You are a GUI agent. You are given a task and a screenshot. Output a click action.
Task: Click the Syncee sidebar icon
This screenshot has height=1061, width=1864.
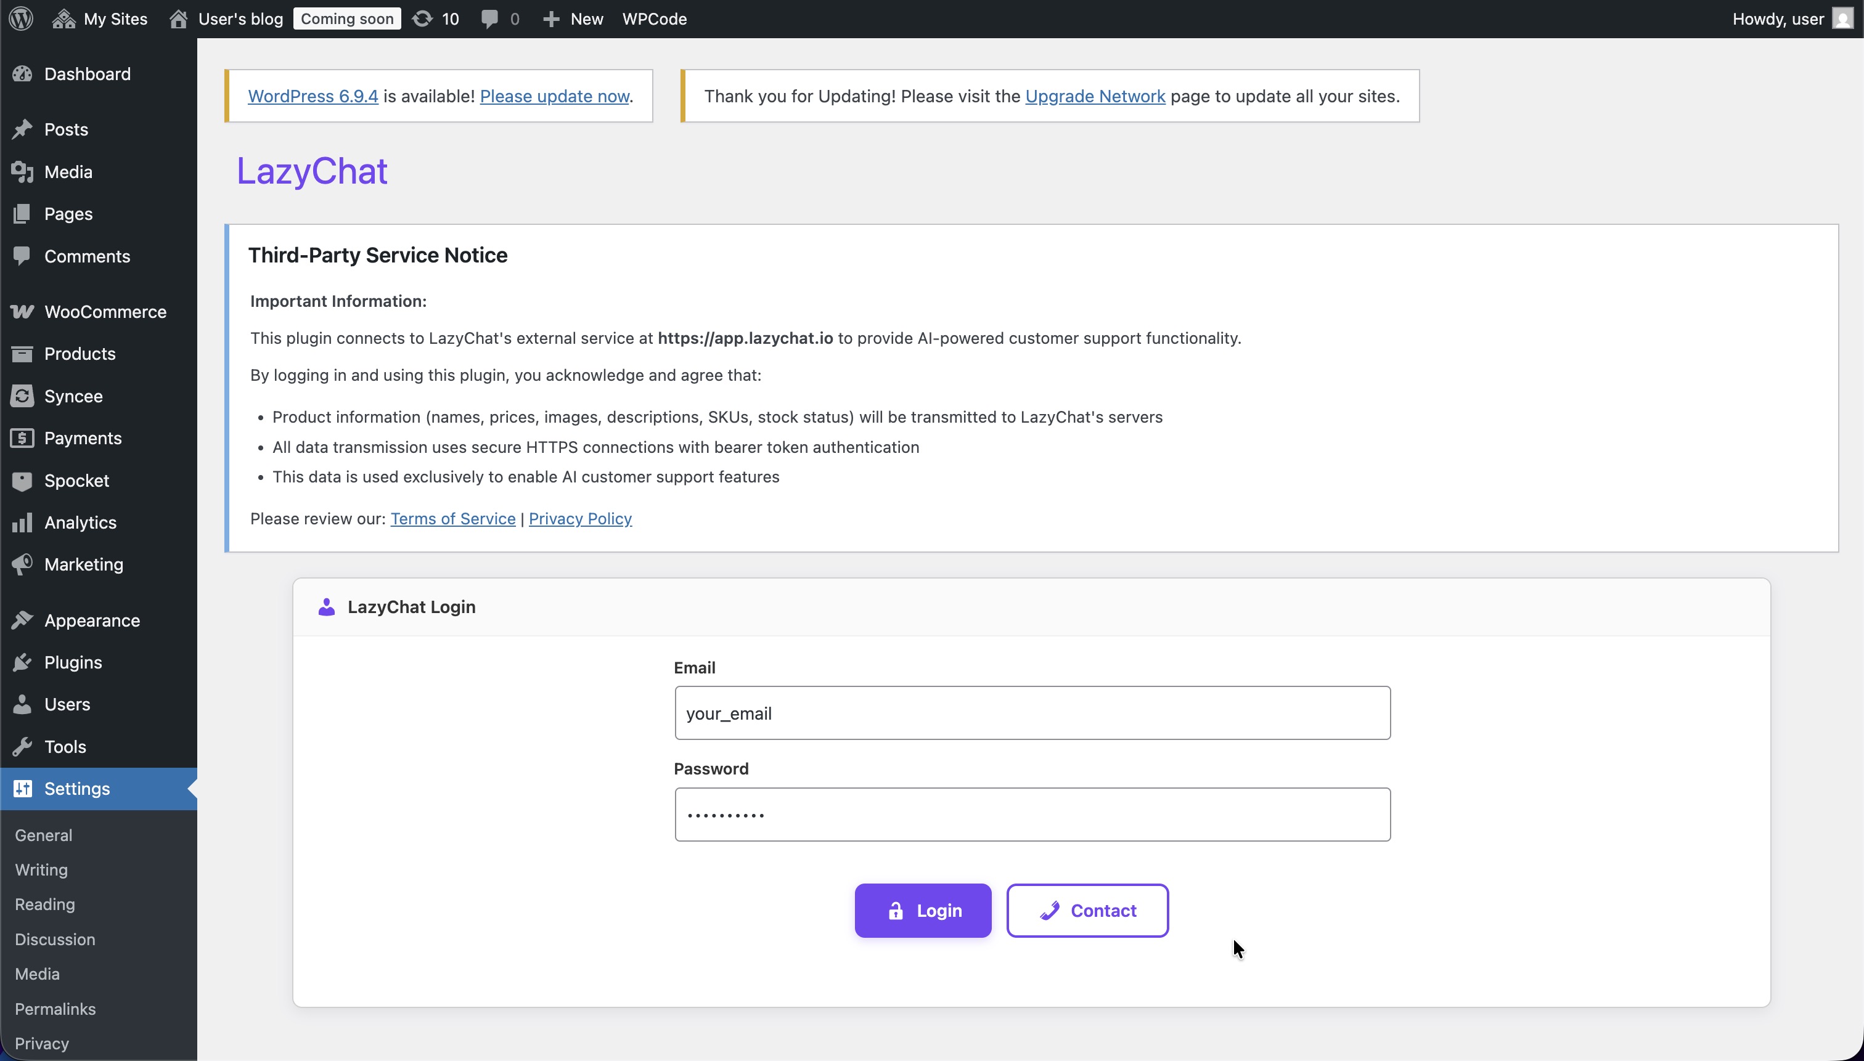(22, 396)
